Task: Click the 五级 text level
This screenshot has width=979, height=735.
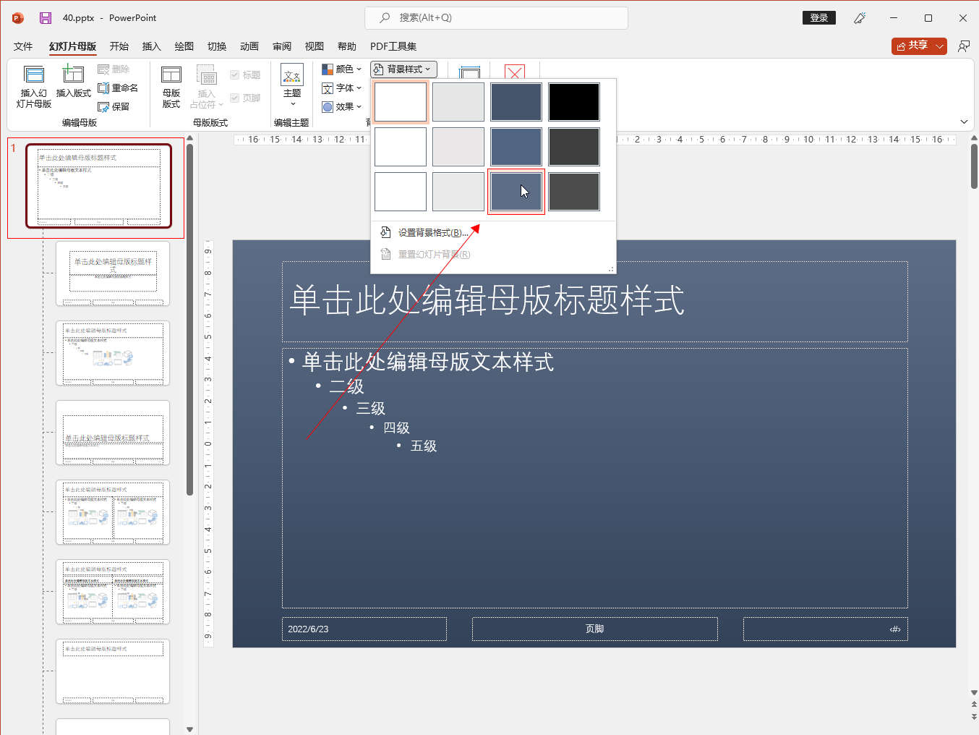Action: 424,446
